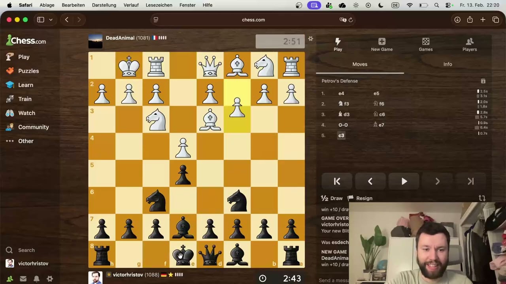Open Safari downloads icon

pos(457,20)
